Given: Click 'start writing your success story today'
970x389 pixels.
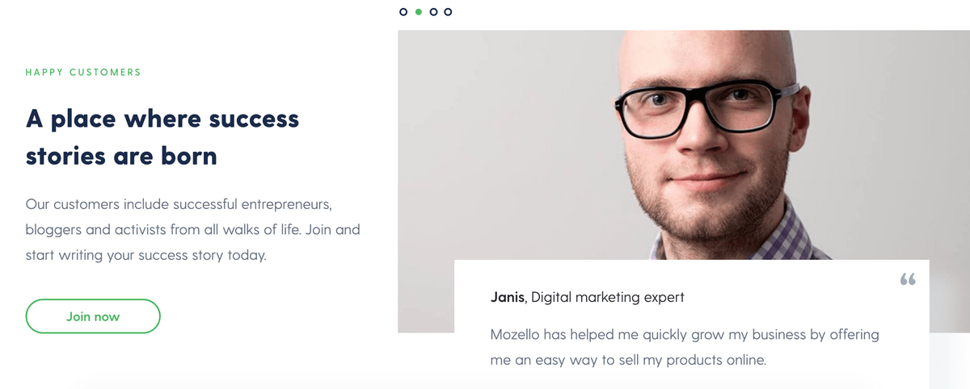Looking at the screenshot, I should pos(145,256).
